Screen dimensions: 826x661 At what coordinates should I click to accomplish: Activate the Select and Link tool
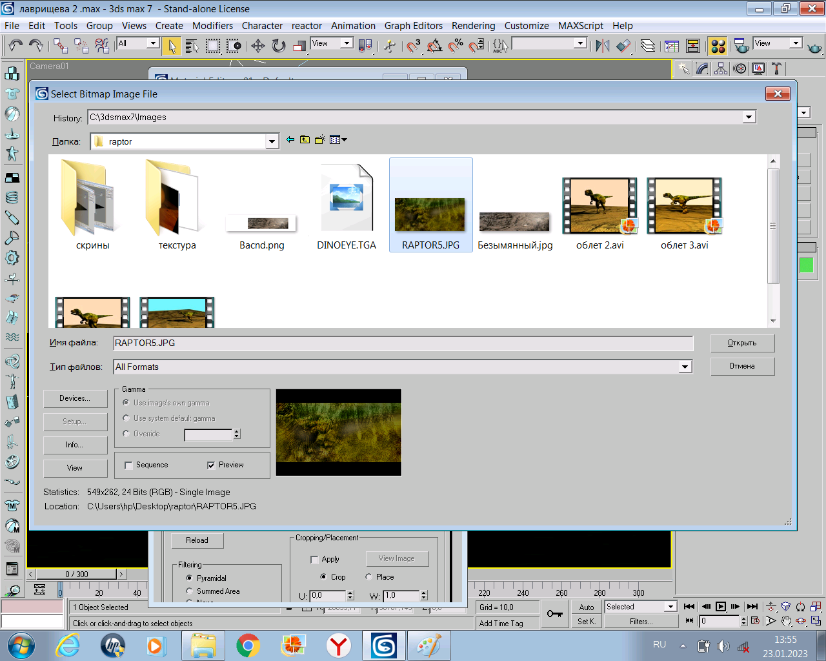tap(61, 45)
